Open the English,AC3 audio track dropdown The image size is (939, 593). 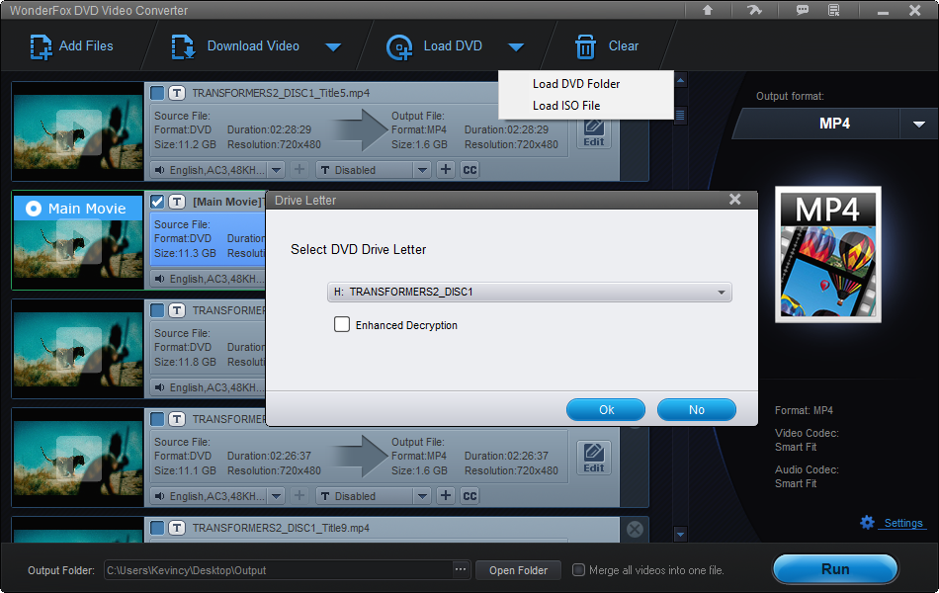(278, 169)
